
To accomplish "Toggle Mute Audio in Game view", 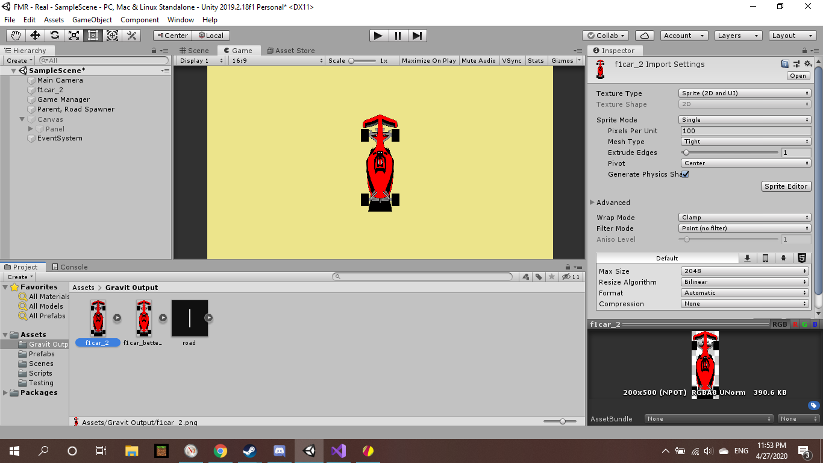I will point(478,60).
